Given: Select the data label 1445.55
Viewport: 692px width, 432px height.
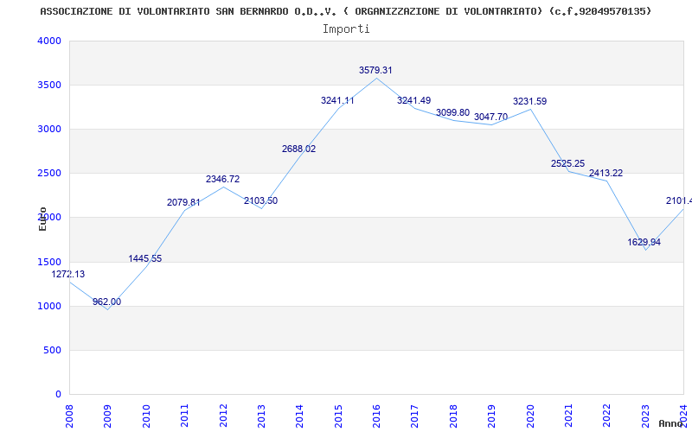Looking at the screenshot, I should [145, 258].
